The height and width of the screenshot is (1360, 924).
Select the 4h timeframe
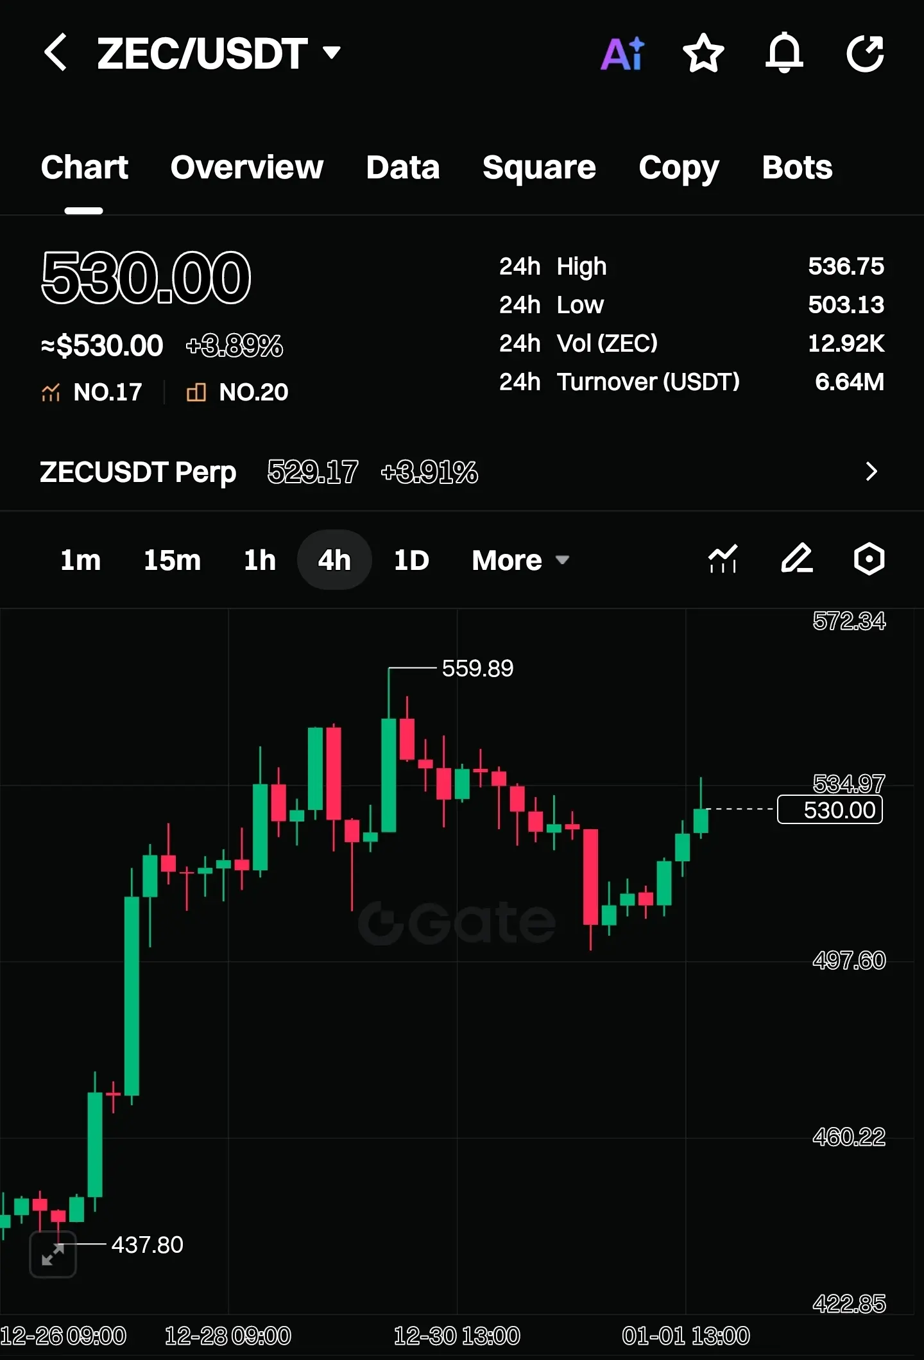[334, 560]
